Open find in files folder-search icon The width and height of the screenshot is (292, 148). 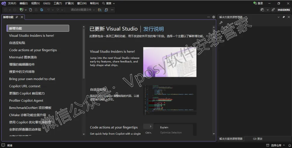pos(100,10)
